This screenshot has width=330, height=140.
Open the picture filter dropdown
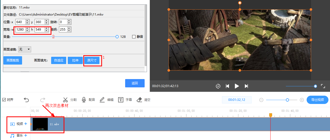(x=25, y=49)
